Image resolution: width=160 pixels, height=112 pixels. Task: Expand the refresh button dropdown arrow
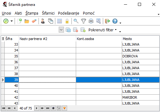(x=11, y=21)
